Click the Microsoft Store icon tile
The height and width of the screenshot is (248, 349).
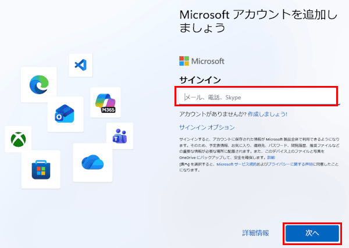[41, 170]
